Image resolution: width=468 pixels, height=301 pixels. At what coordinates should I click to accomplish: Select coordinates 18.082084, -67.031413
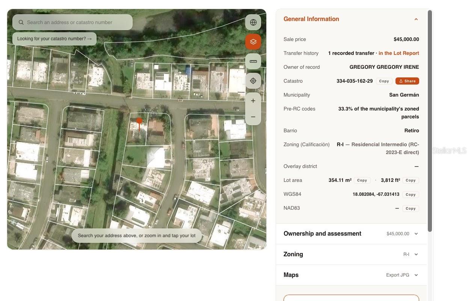376,194
